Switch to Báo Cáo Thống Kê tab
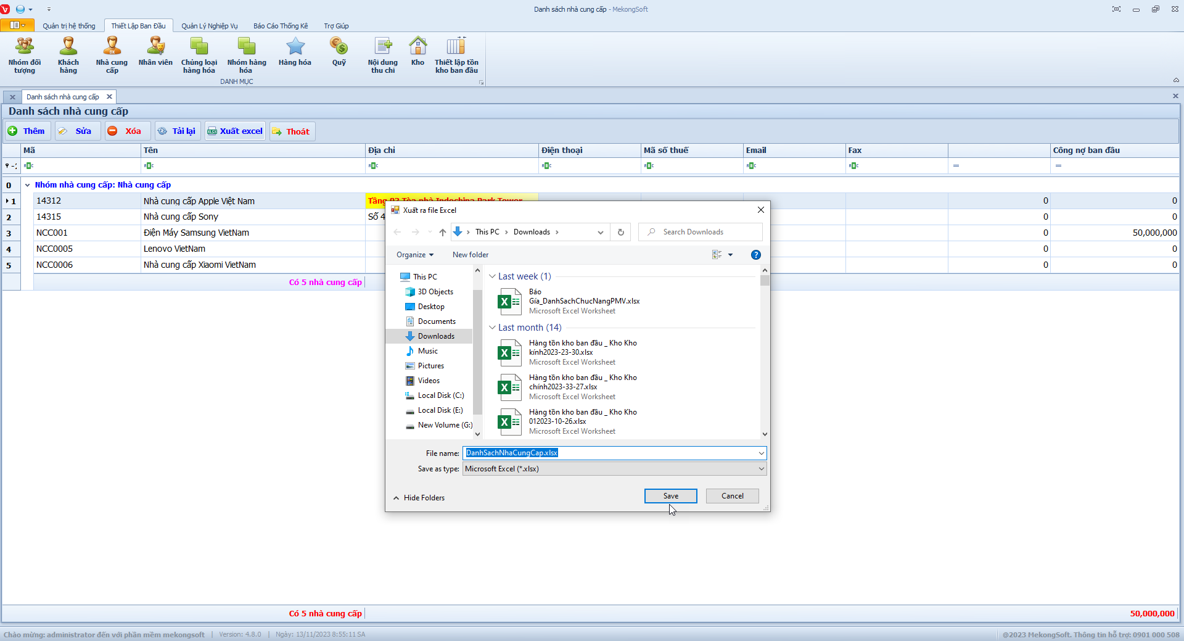Image resolution: width=1184 pixels, height=641 pixels. pos(281,26)
